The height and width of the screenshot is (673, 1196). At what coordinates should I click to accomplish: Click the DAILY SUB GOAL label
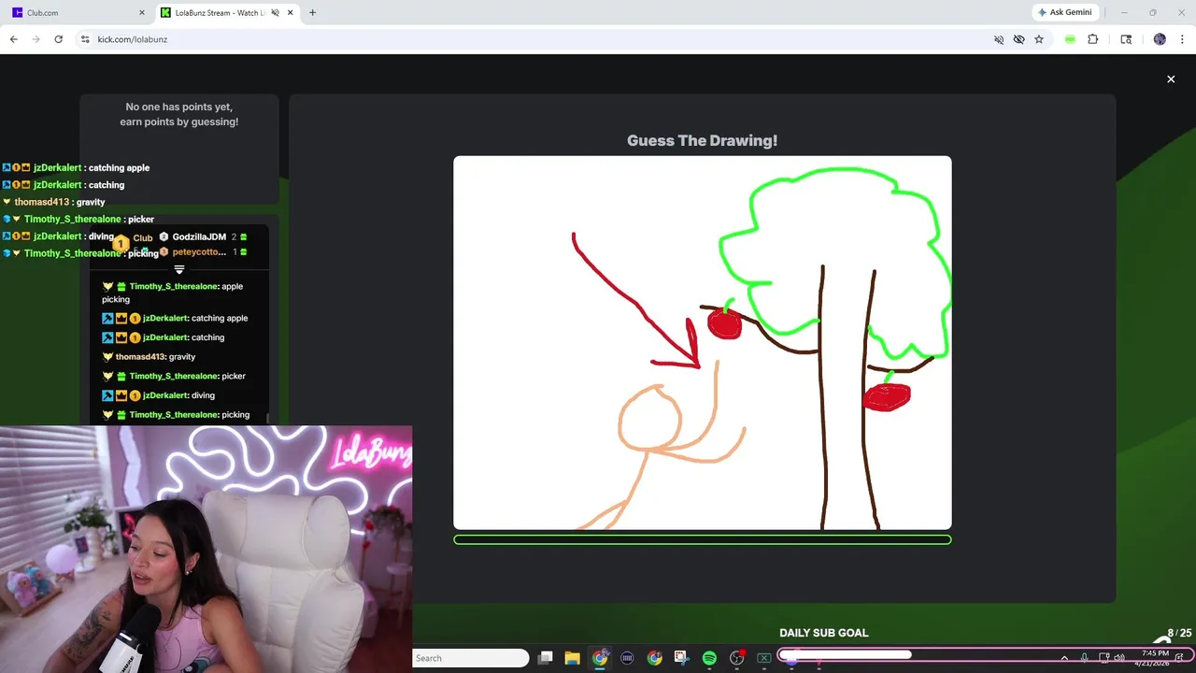(824, 633)
